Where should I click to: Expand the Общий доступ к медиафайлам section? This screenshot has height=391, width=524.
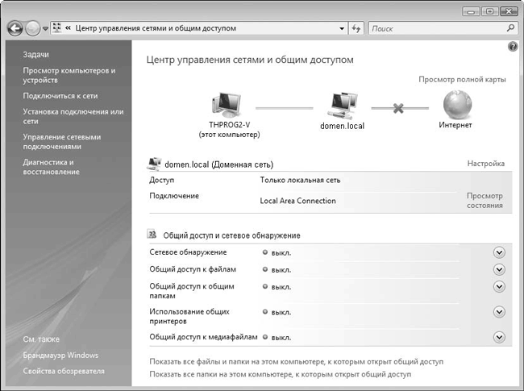[499, 337]
